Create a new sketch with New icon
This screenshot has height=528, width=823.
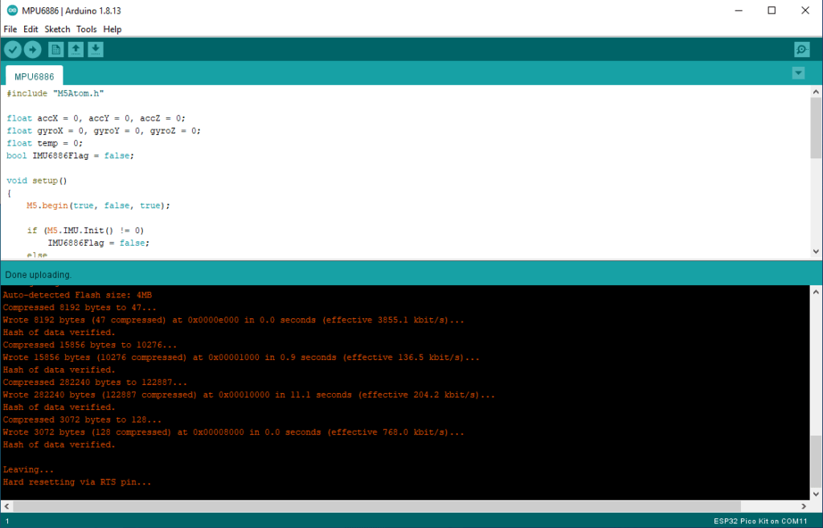coord(55,50)
